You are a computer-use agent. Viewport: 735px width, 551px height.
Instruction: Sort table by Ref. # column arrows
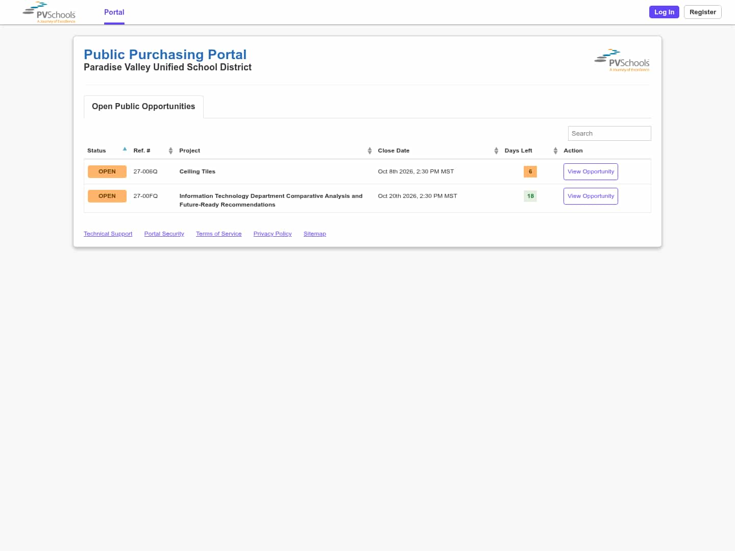coord(170,151)
